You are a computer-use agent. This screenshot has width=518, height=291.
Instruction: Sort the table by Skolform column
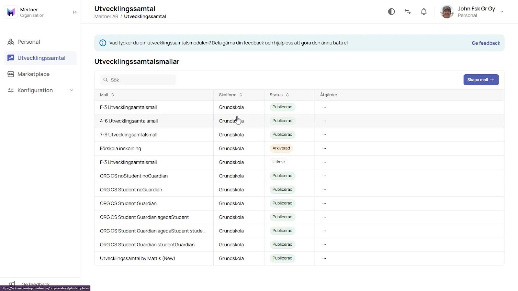[231, 95]
